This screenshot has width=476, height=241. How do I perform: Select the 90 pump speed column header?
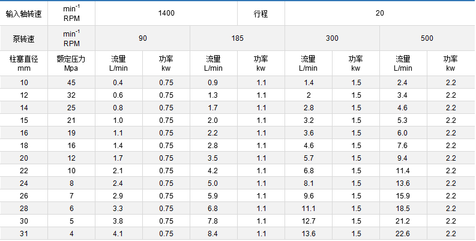(142, 38)
